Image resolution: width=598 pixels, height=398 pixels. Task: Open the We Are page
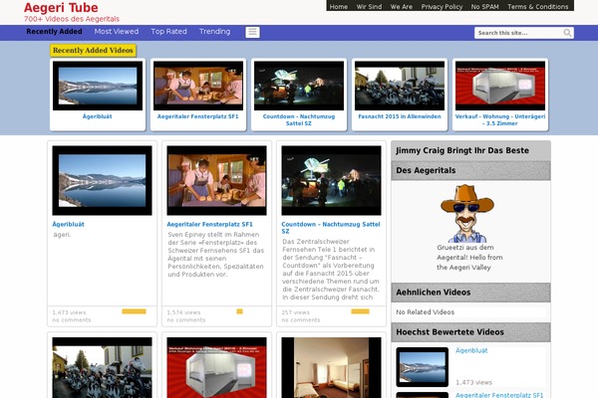pos(402,7)
